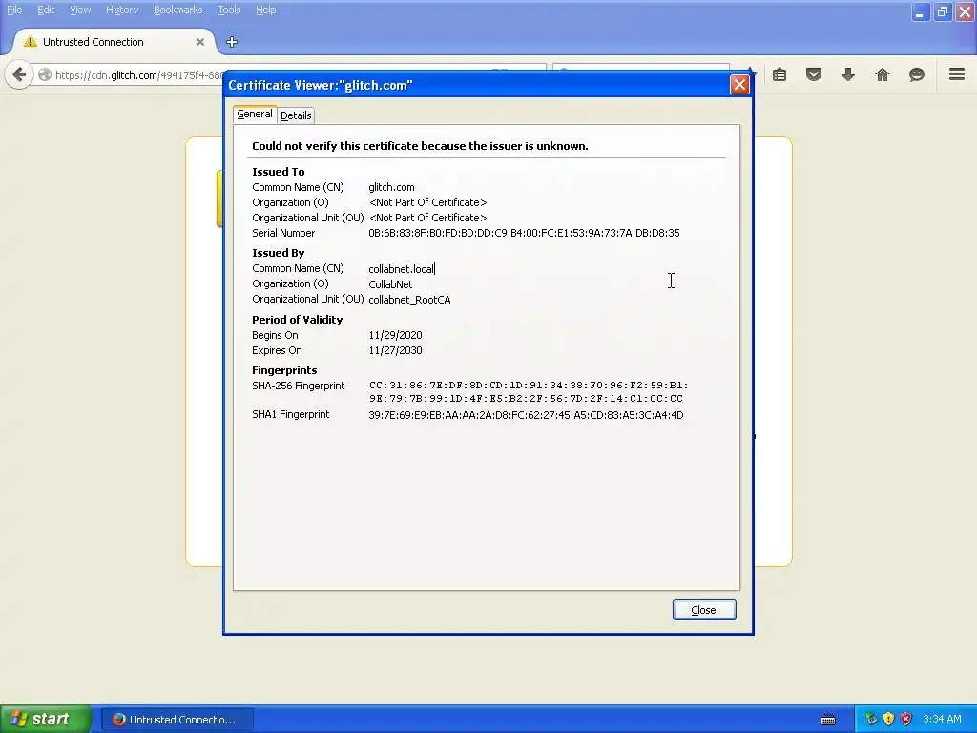Minimize the Firefox window
Image resolution: width=977 pixels, height=733 pixels.
[x=920, y=11]
